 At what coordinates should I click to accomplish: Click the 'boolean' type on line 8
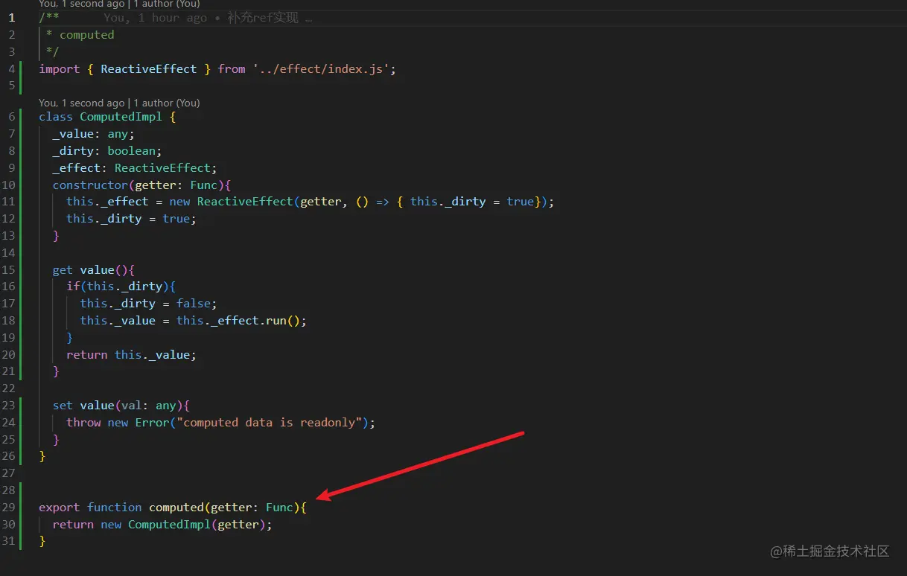point(132,151)
